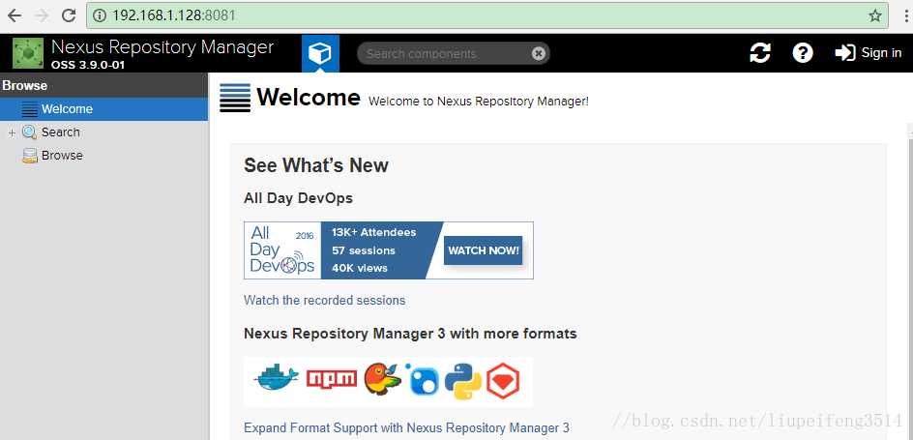
Task: Open Watch the recorded sessions link
Action: [x=324, y=301]
